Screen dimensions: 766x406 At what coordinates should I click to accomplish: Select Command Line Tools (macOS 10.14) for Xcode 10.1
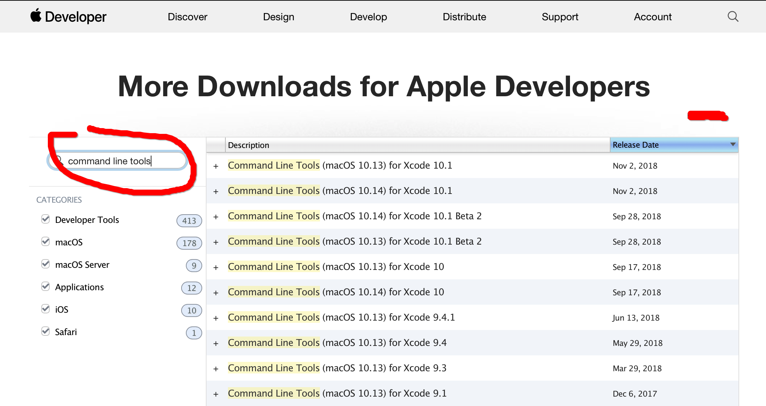(x=340, y=191)
